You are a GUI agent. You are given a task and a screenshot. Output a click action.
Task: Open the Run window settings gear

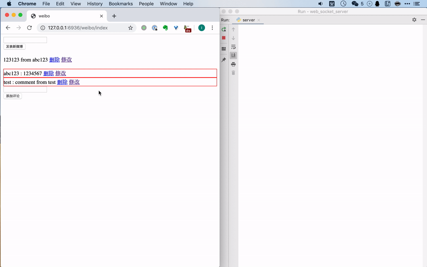click(x=414, y=20)
